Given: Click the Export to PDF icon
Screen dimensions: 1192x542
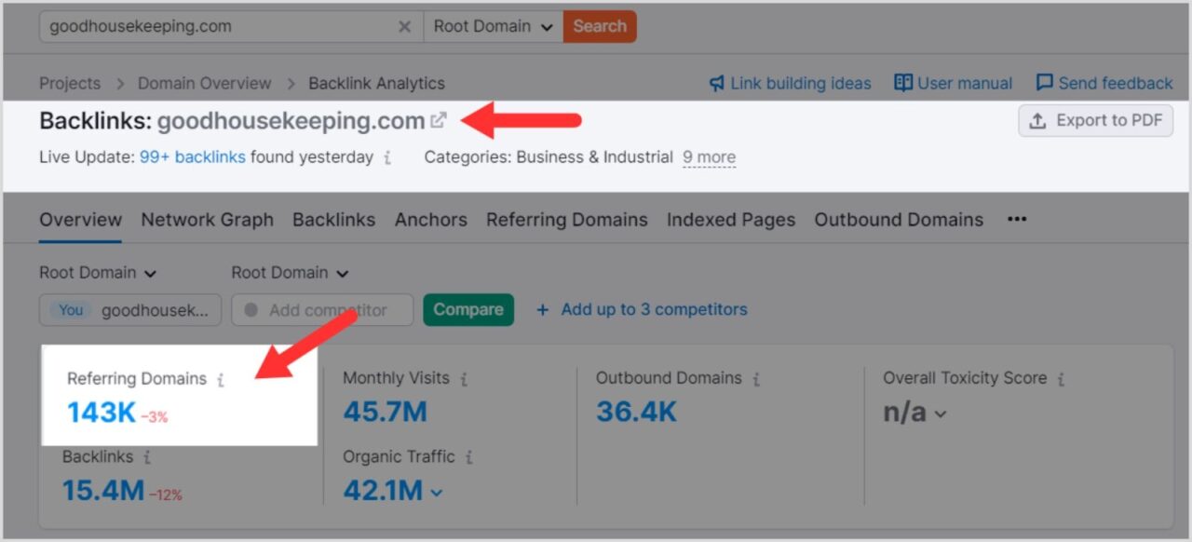Looking at the screenshot, I should (1036, 120).
